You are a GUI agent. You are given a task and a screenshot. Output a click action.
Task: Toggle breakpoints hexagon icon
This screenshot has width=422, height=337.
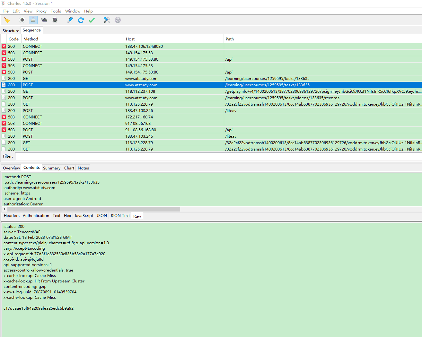click(x=55, y=20)
